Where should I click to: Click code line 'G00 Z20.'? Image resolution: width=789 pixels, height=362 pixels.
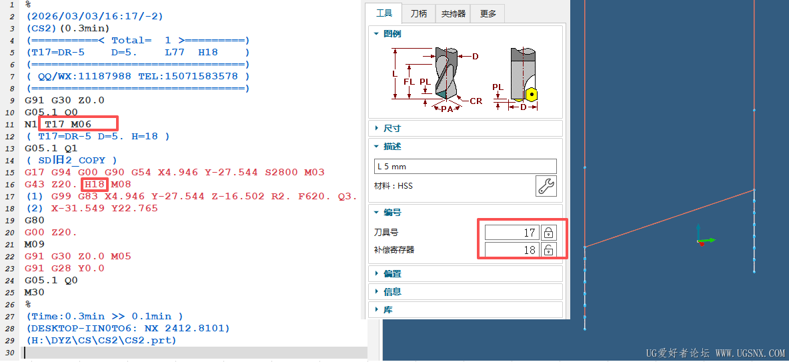(51, 232)
